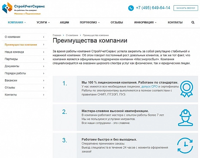Open Контакты in sidebar

click(x=24, y=94)
